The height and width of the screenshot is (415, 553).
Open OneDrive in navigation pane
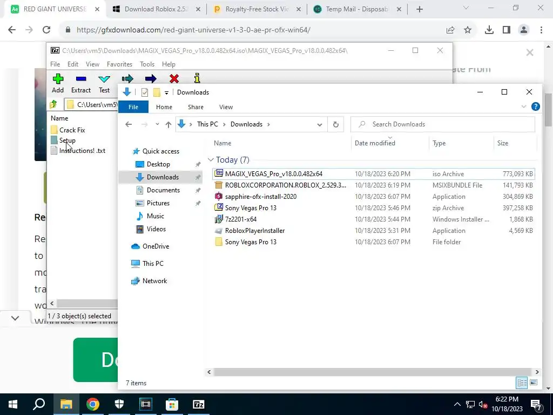click(x=156, y=246)
